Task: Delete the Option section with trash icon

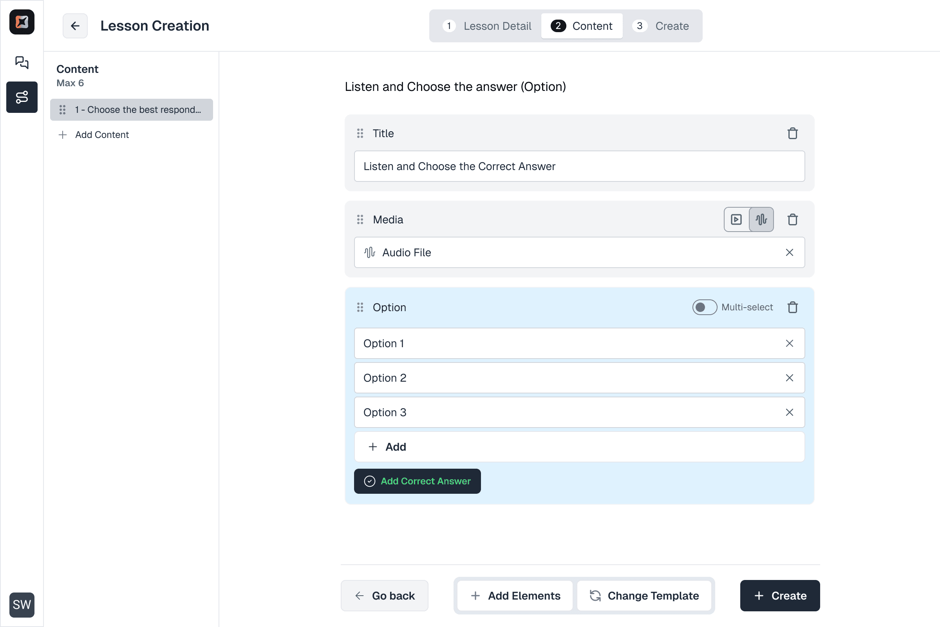Action: [x=792, y=307]
